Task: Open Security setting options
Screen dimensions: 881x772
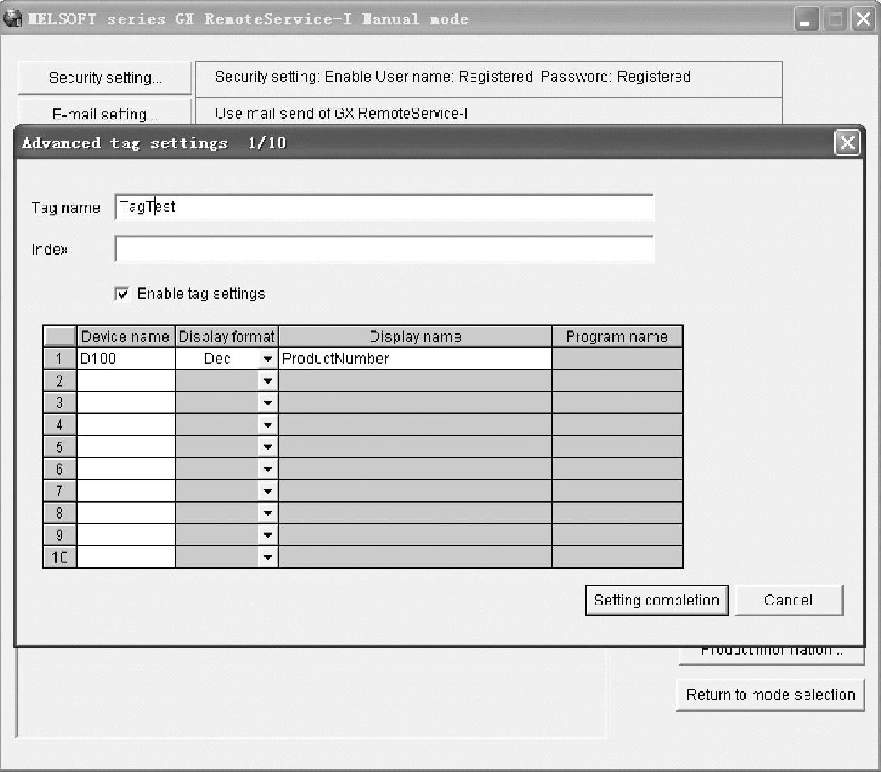Action: pos(105,78)
